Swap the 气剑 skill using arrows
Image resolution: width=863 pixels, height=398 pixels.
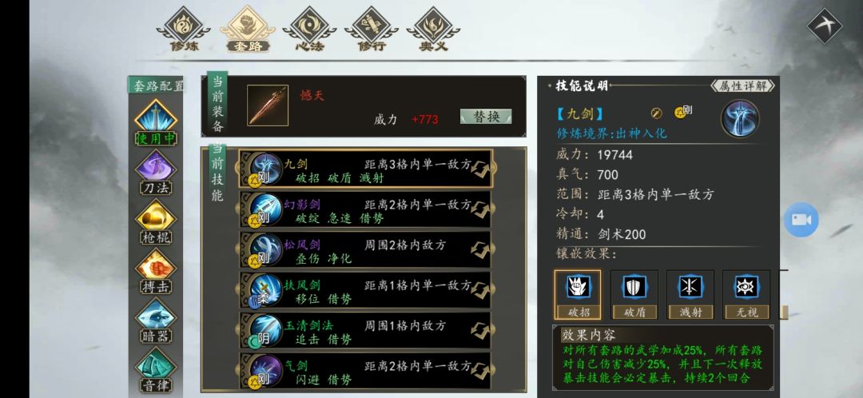(480, 371)
